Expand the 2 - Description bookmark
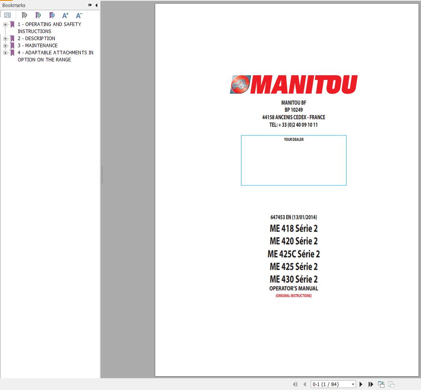Image resolution: width=421 pixels, height=390 pixels. (5, 39)
